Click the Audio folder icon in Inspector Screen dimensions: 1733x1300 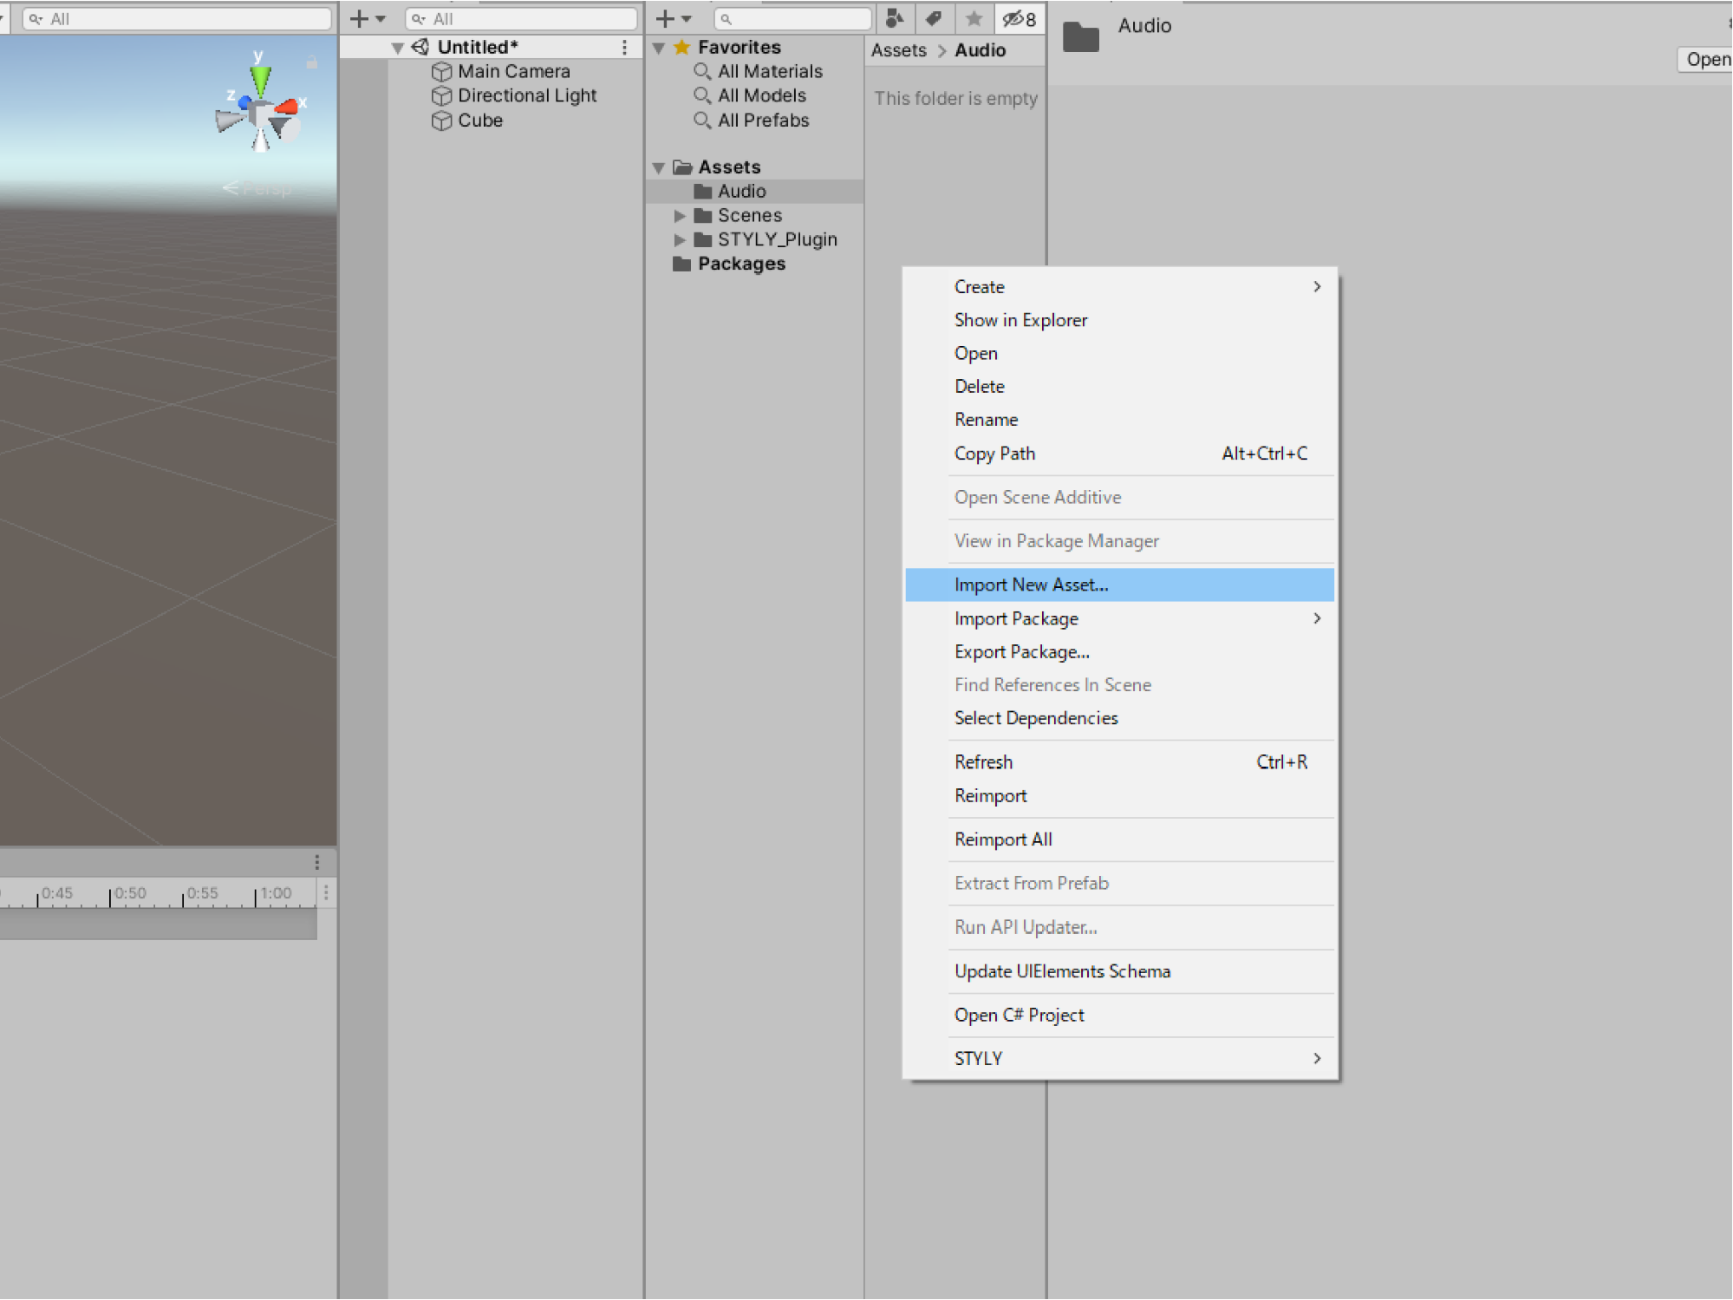(1081, 37)
